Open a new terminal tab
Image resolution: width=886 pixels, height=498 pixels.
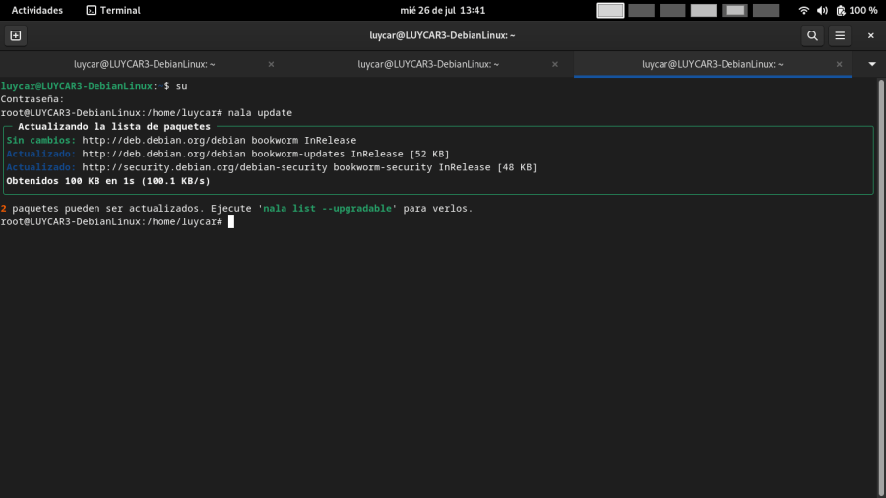pyautogui.click(x=15, y=35)
